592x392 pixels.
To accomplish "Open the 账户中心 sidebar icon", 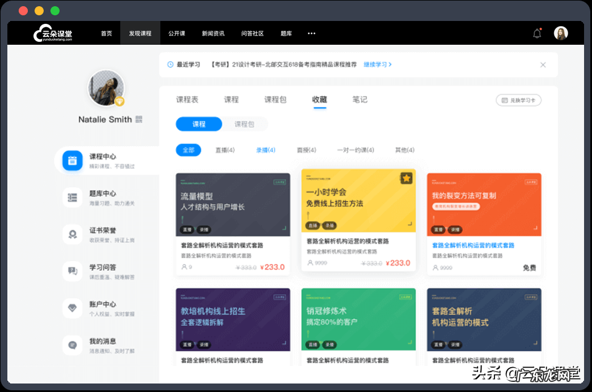I will click(x=72, y=308).
